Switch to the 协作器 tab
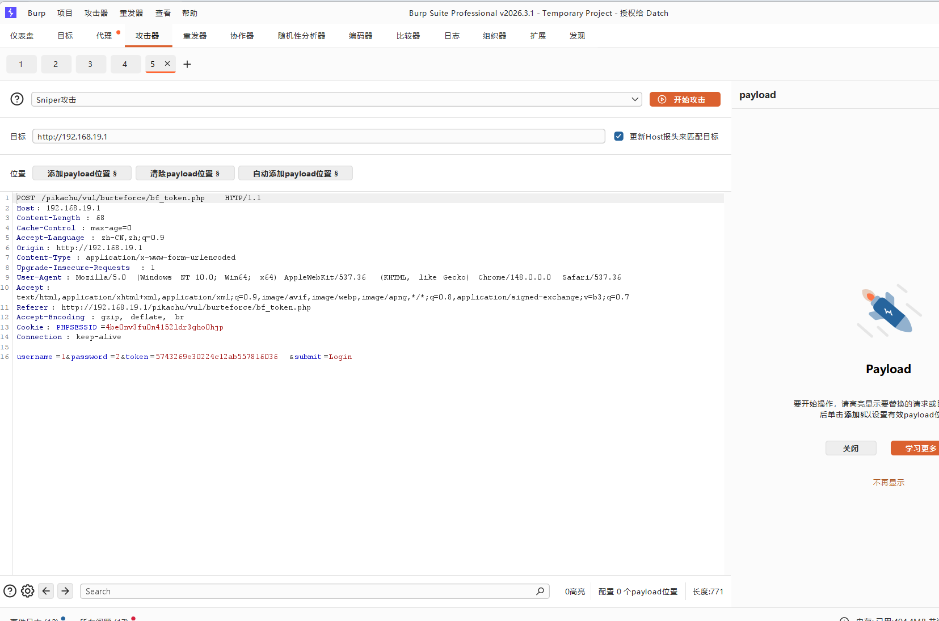The width and height of the screenshot is (939, 621). [x=242, y=36]
